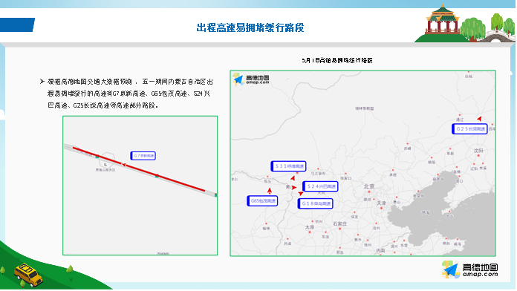Select the S24兴巴高速 label box
The width and height of the screenshot is (517, 291).
click(x=320, y=186)
